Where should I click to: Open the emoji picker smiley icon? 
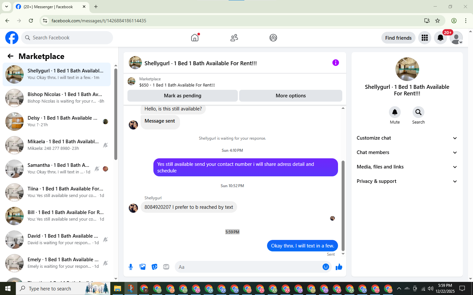pyautogui.click(x=326, y=267)
